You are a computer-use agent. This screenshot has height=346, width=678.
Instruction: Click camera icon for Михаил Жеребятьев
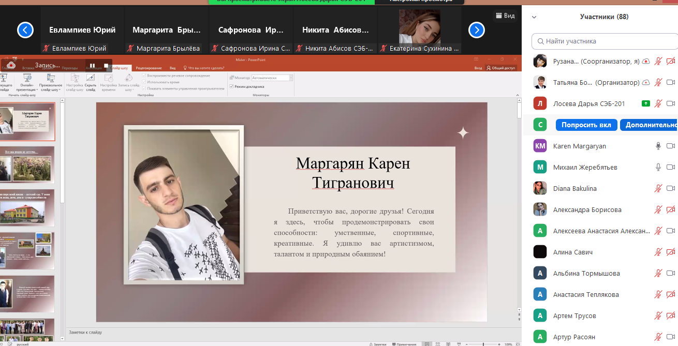point(671,167)
